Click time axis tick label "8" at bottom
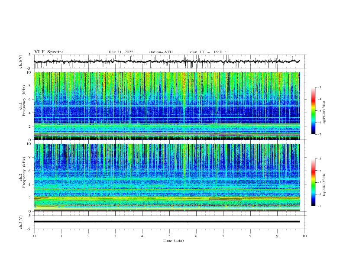The width and height of the screenshot is (343, 265). click(x=250, y=236)
